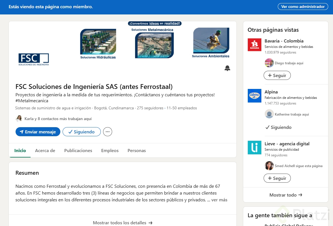Click Karla y 8 contactos más trabajan aquí
Screen dimensions: 333x226
click(58, 119)
